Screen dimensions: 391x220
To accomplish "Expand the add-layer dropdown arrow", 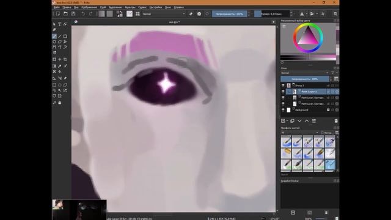I will [287, 121].
